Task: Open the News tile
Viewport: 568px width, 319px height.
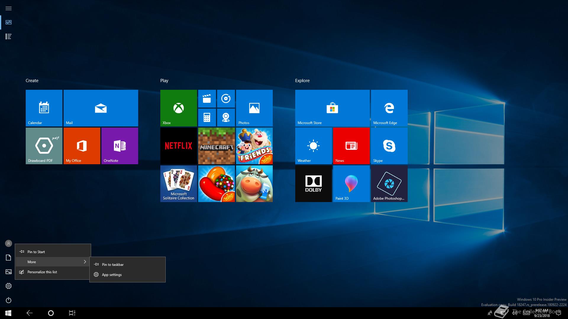Action: 351,146
